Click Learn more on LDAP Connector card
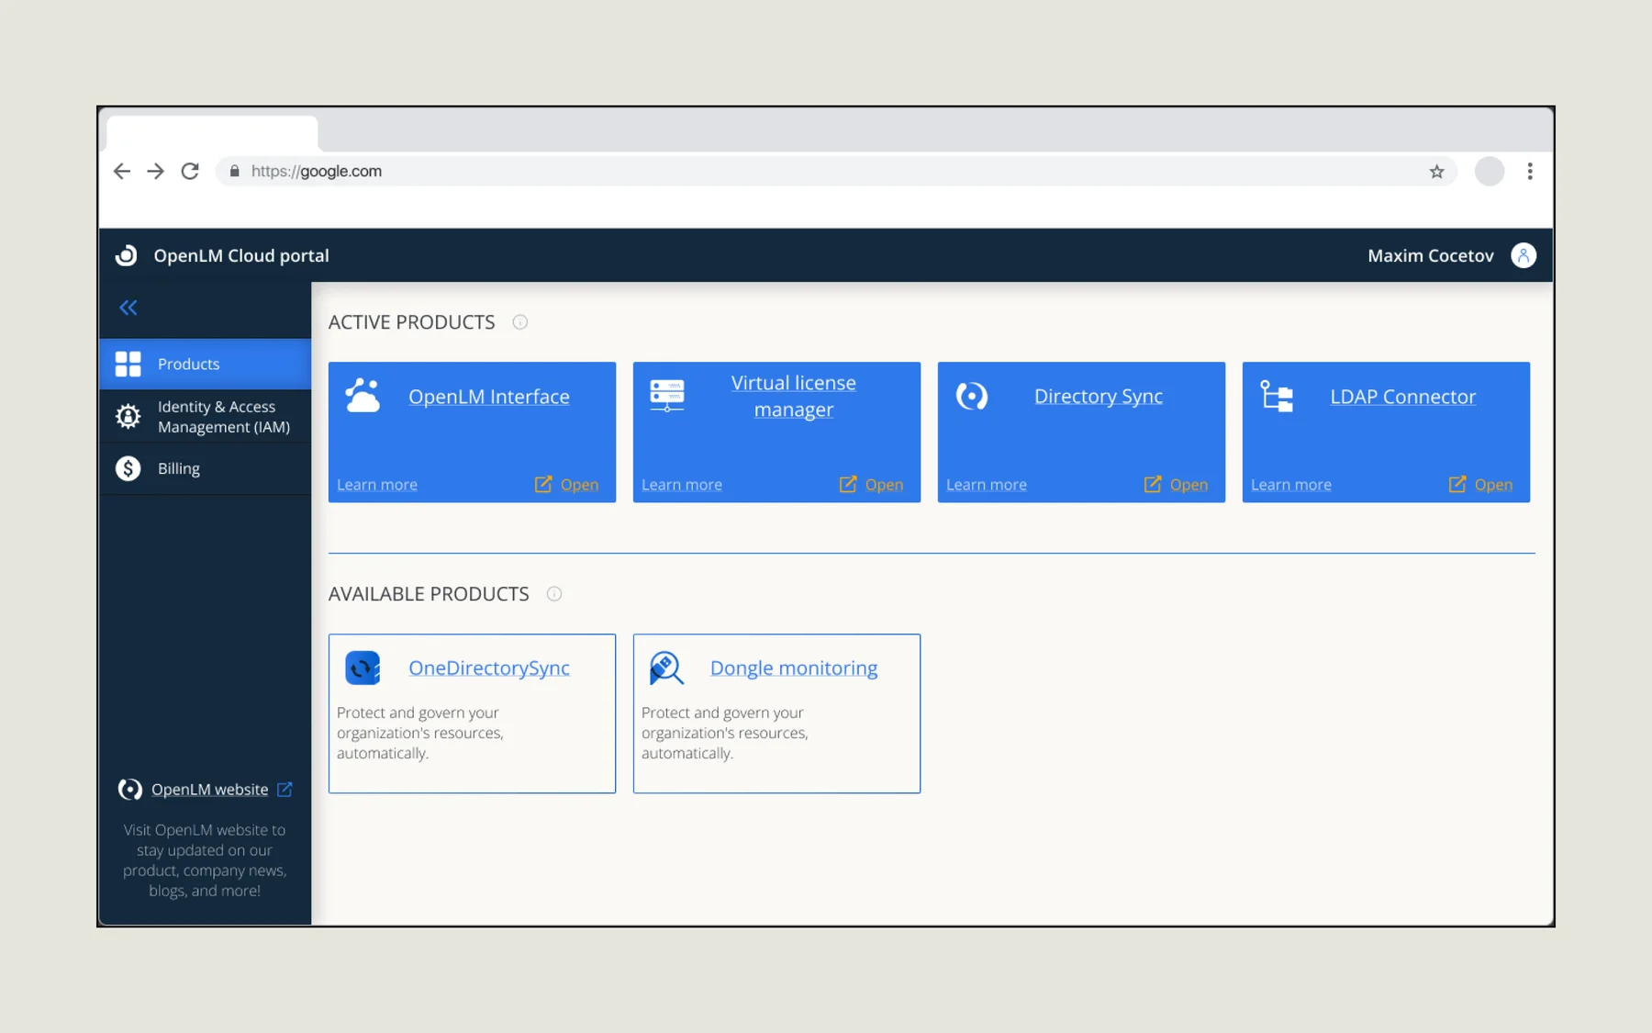 click(x=1291, y=485)
